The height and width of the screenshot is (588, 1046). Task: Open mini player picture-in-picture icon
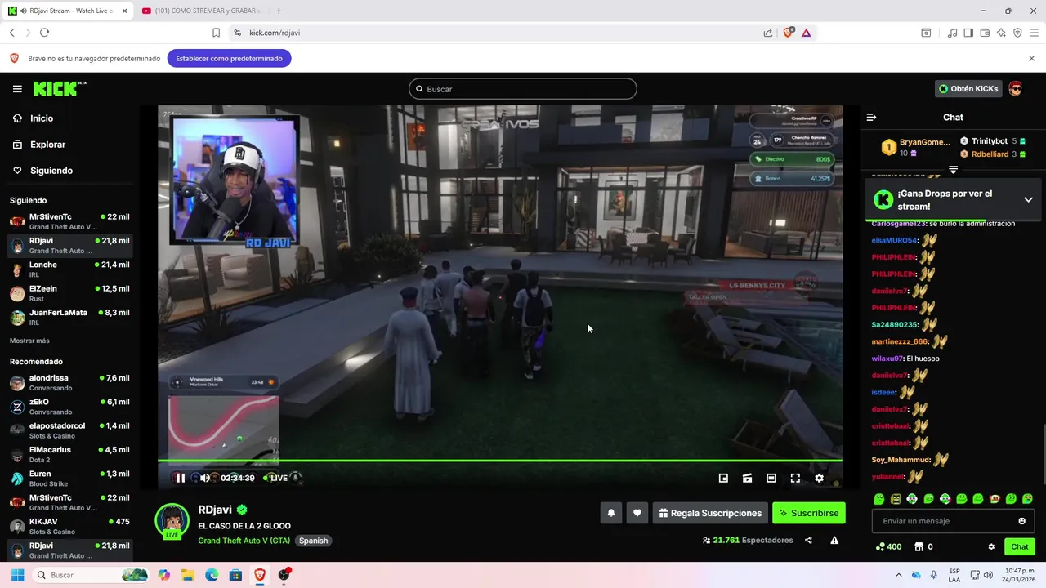723,478
